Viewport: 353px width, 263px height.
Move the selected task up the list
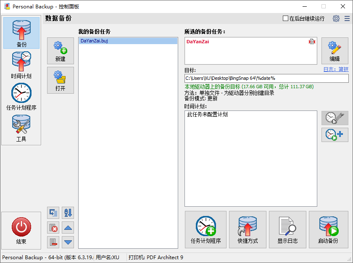coord(68,227)
